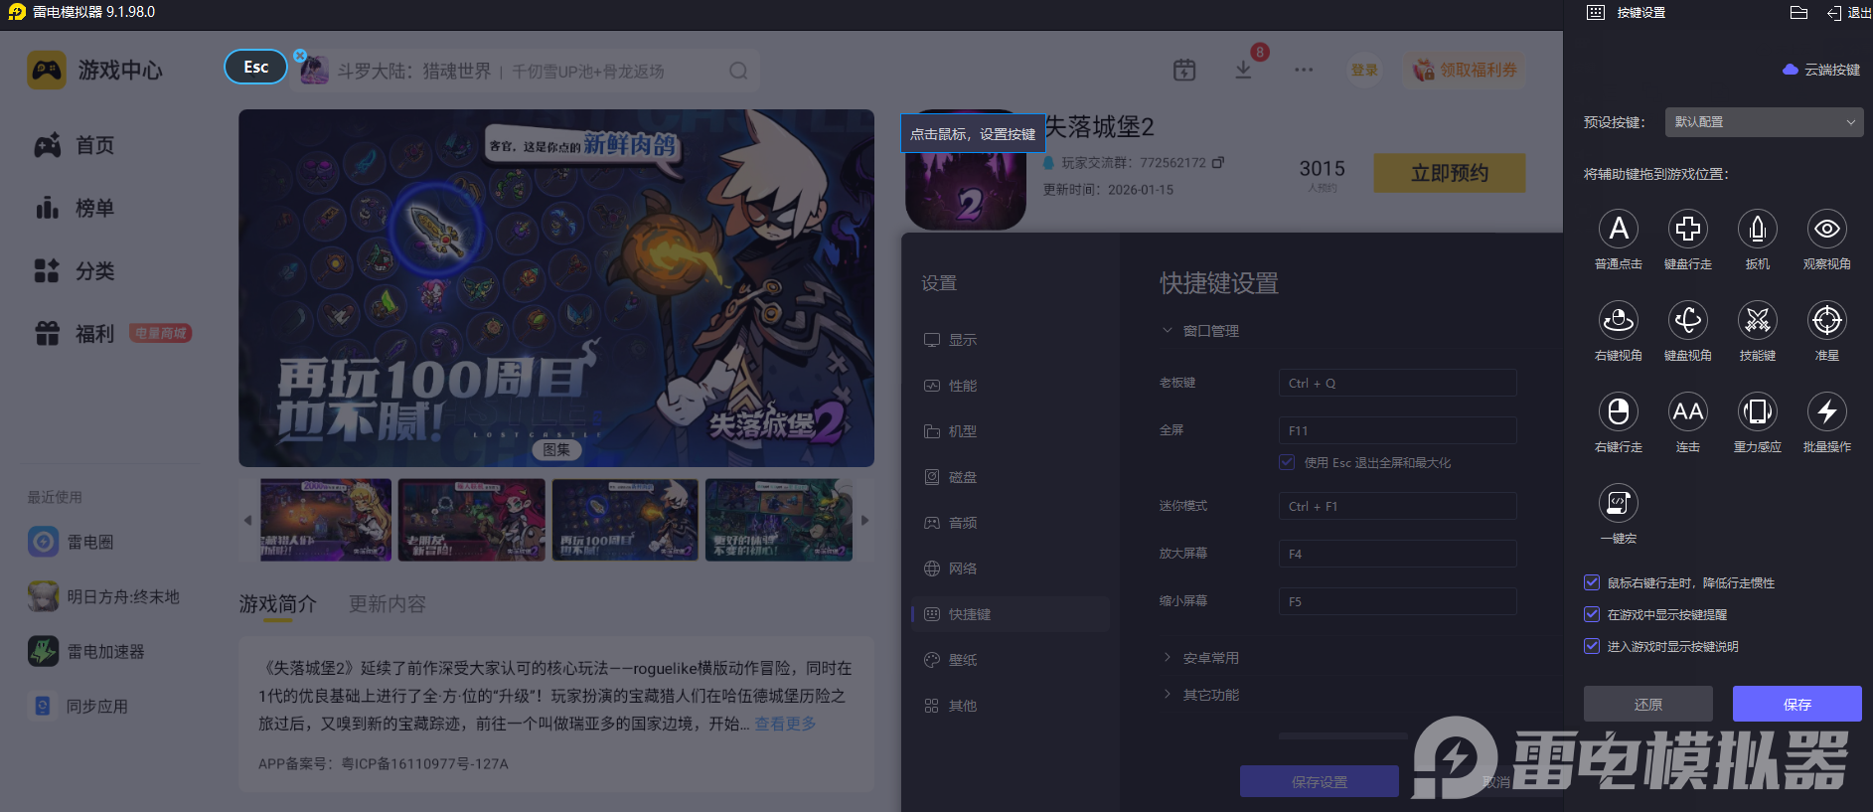Click the 老板键 Ctrl + Q shortcut field
The image size is (1873, 812).
[1397, 383]
